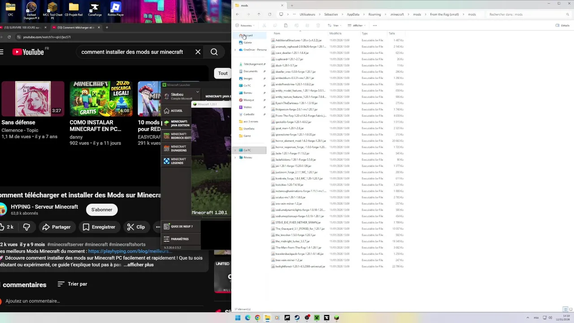Expand the OneDrive tree node
This screenshot has height=323, width=574.
pyautogui.click(x=235, y=50)
